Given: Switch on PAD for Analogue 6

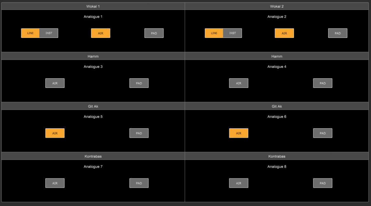Looking at the screenshot, I should [x=323, y=133].
